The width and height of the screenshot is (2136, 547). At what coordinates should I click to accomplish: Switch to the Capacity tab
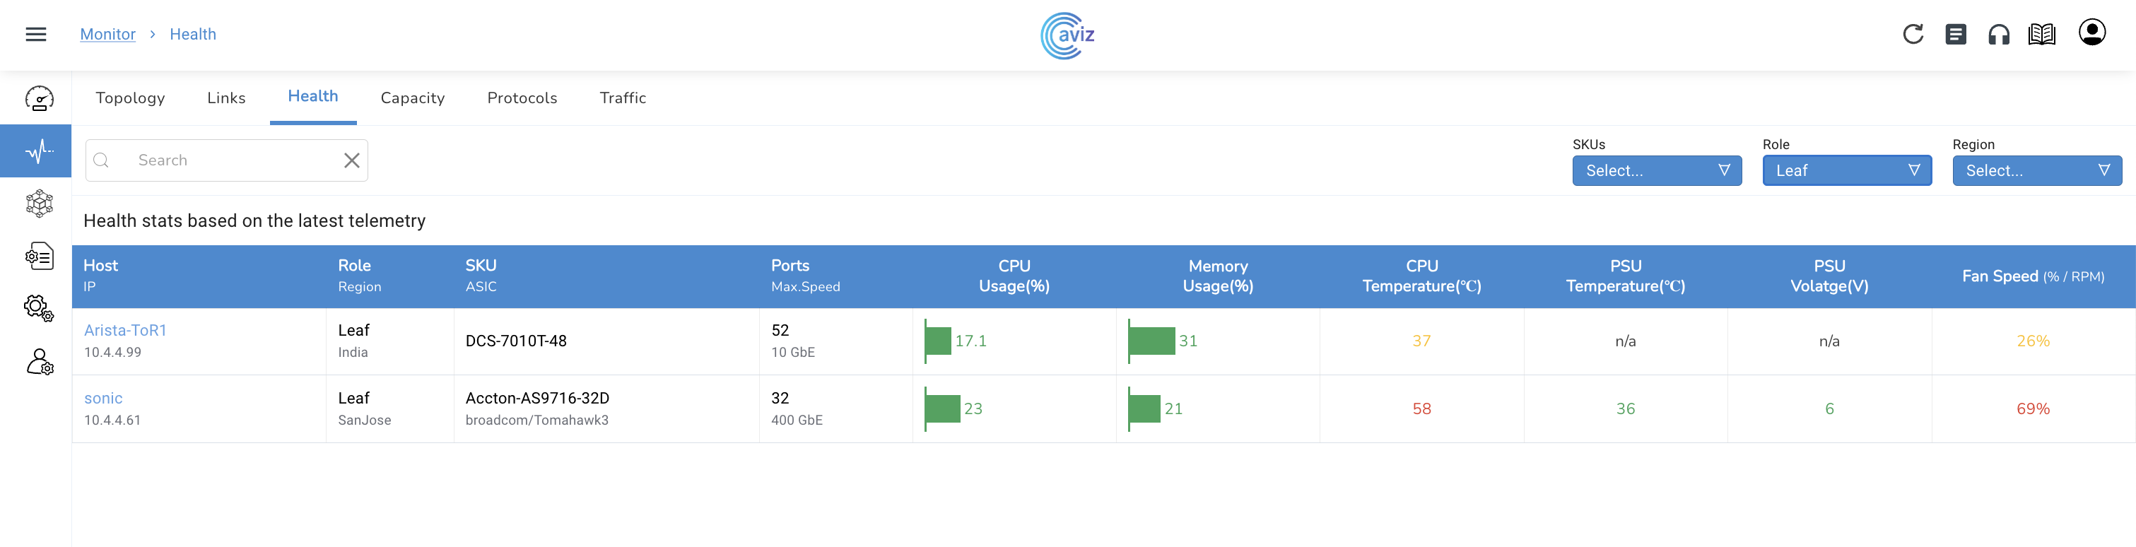tap(412, 98)
